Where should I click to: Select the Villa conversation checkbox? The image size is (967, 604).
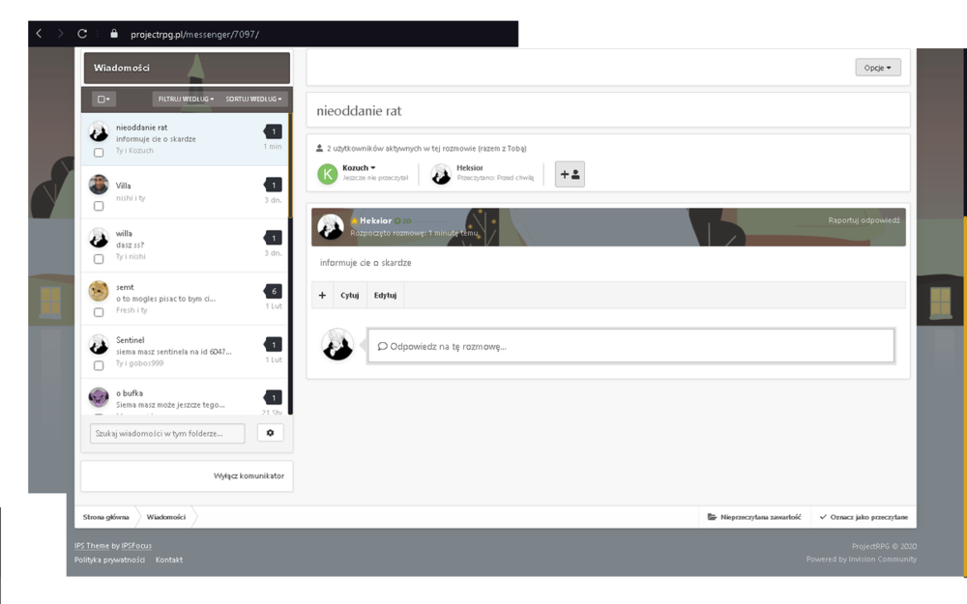[99, 206]
